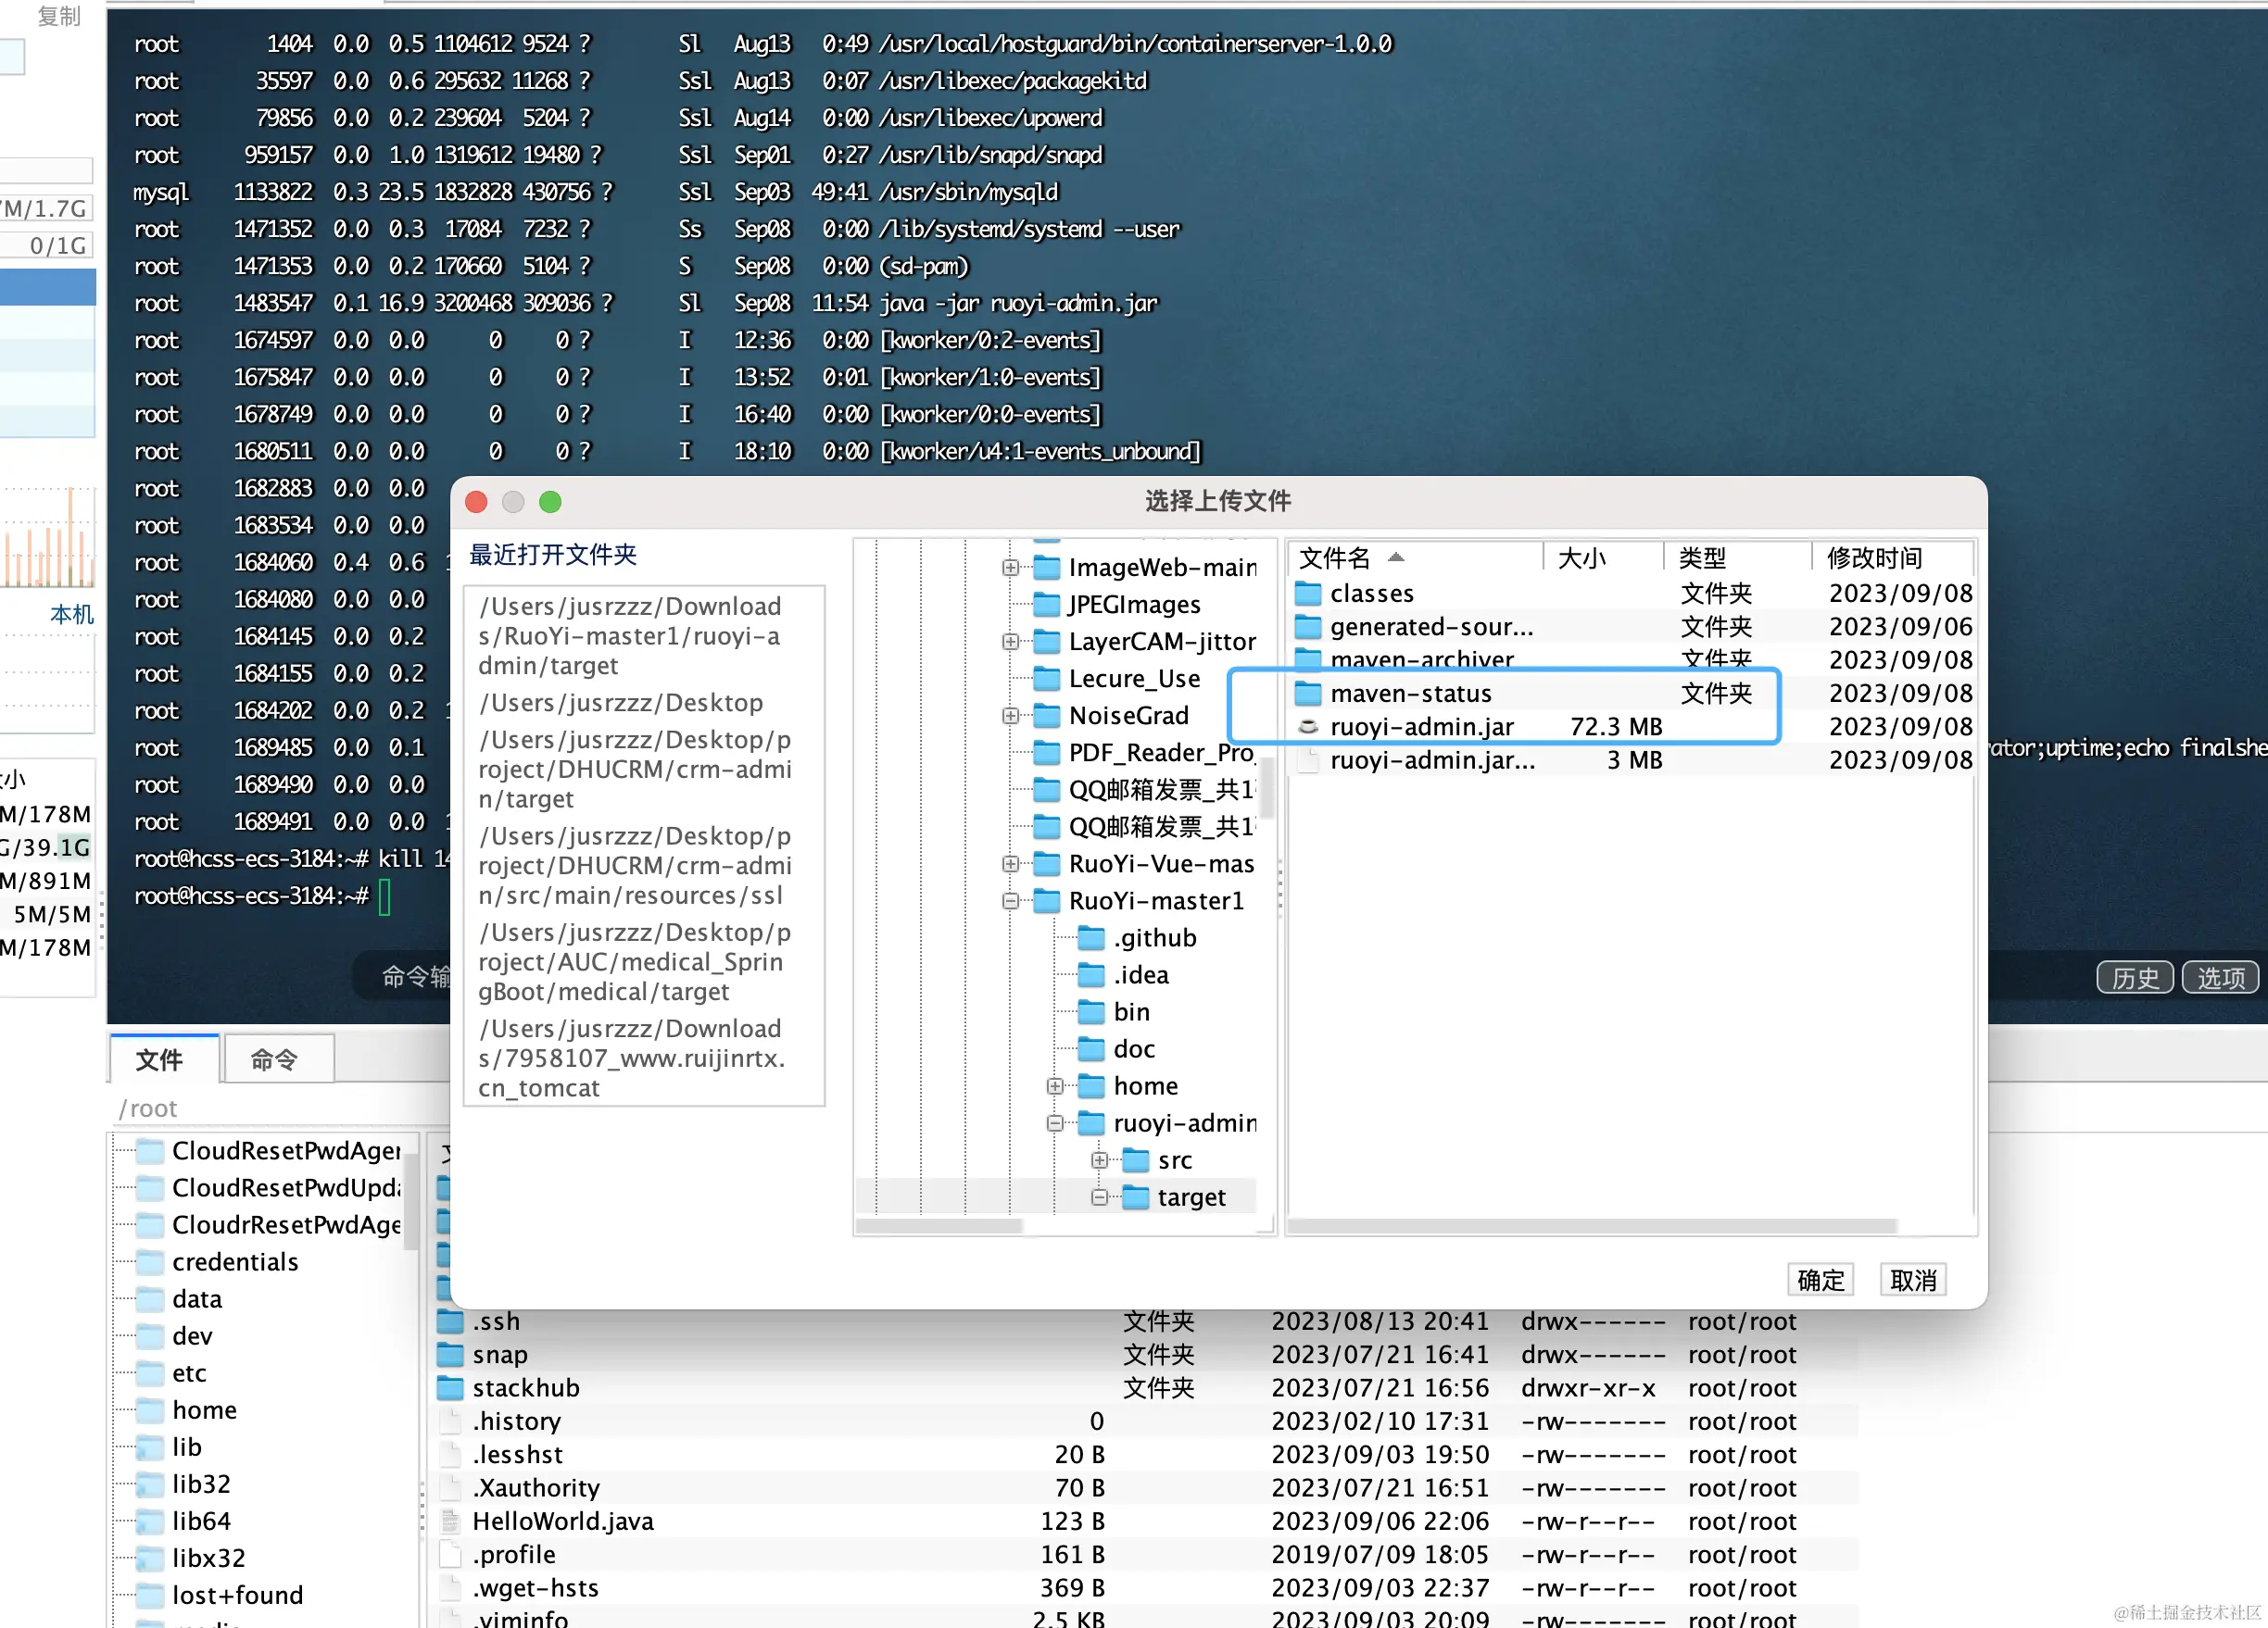This screenshot has height=1628, width=2268.
Task: Click the target folder icon in tree
Action: pyautogui.click(x=1135, y=1197)
